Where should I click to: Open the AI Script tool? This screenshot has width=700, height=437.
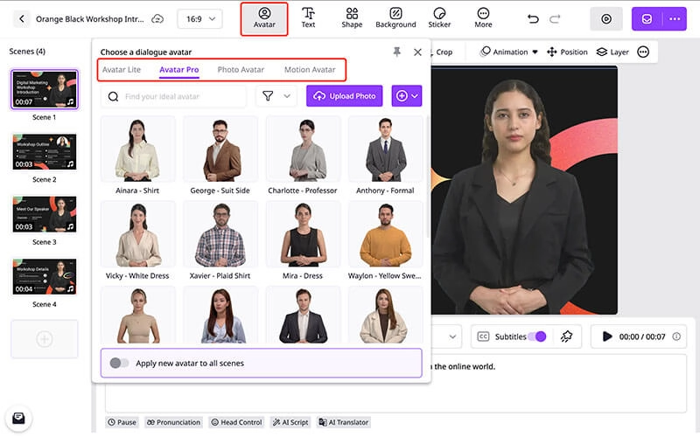point(290,422)
